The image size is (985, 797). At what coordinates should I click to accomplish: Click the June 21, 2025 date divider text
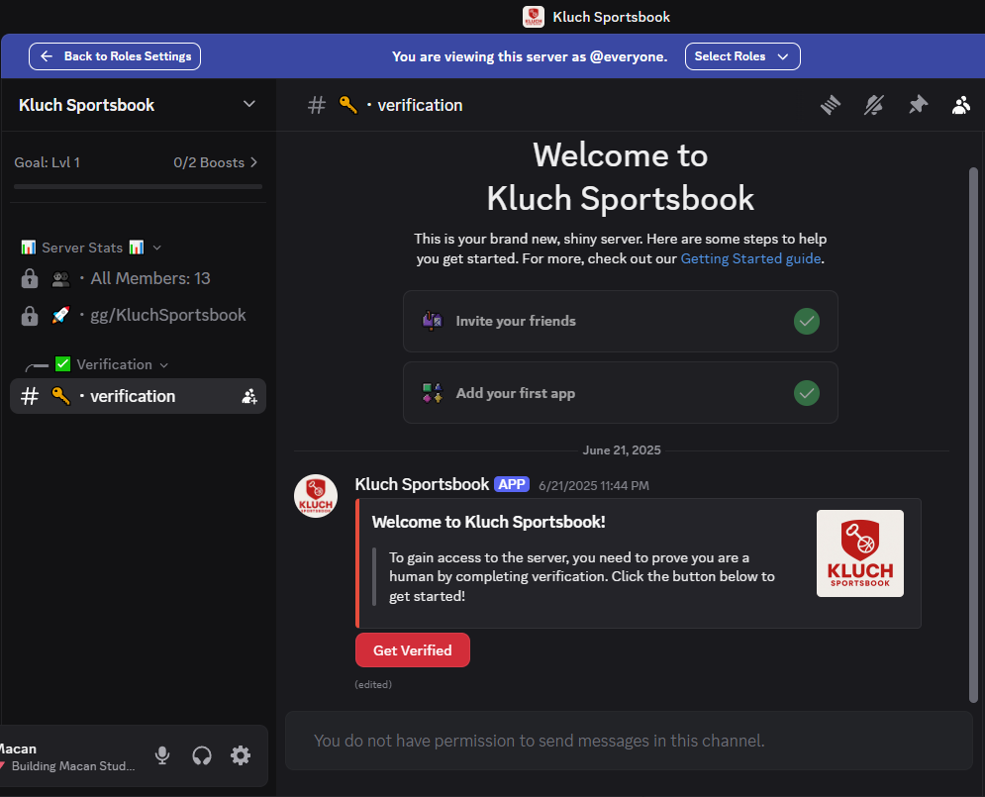pyautogui.click(x=622, y=449)
